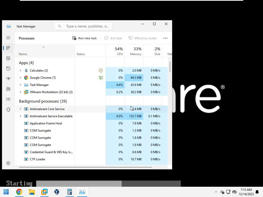This screenshot has width=263, height=197.
Task: Select the COM Surrogate row using 1.9 MB
Action: pos(91,145)
